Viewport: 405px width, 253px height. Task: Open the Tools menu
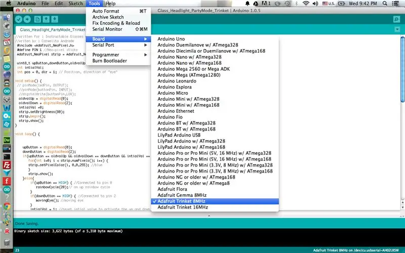tap(94, 4)
